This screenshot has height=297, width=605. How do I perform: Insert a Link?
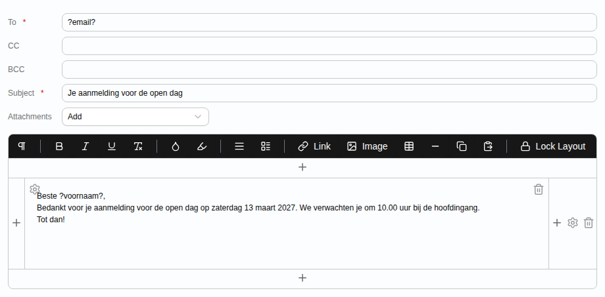click(x=314, y=146)
